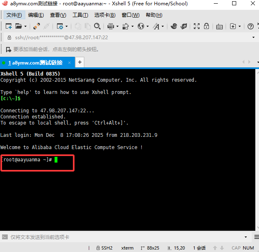The width and height of the screenshot is (259, 252).
Task: Open the virtual keyboard icon
Action: pos(219,26)
